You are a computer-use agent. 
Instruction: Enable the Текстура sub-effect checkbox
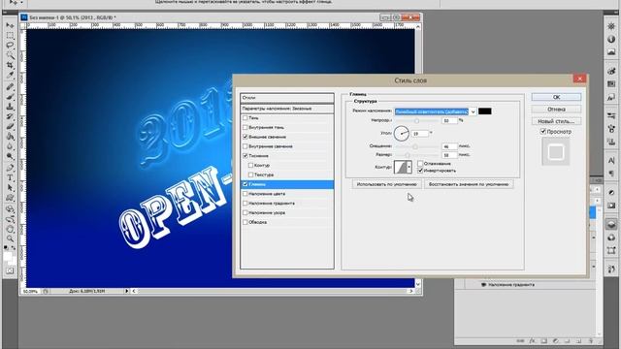coord(250,174)
